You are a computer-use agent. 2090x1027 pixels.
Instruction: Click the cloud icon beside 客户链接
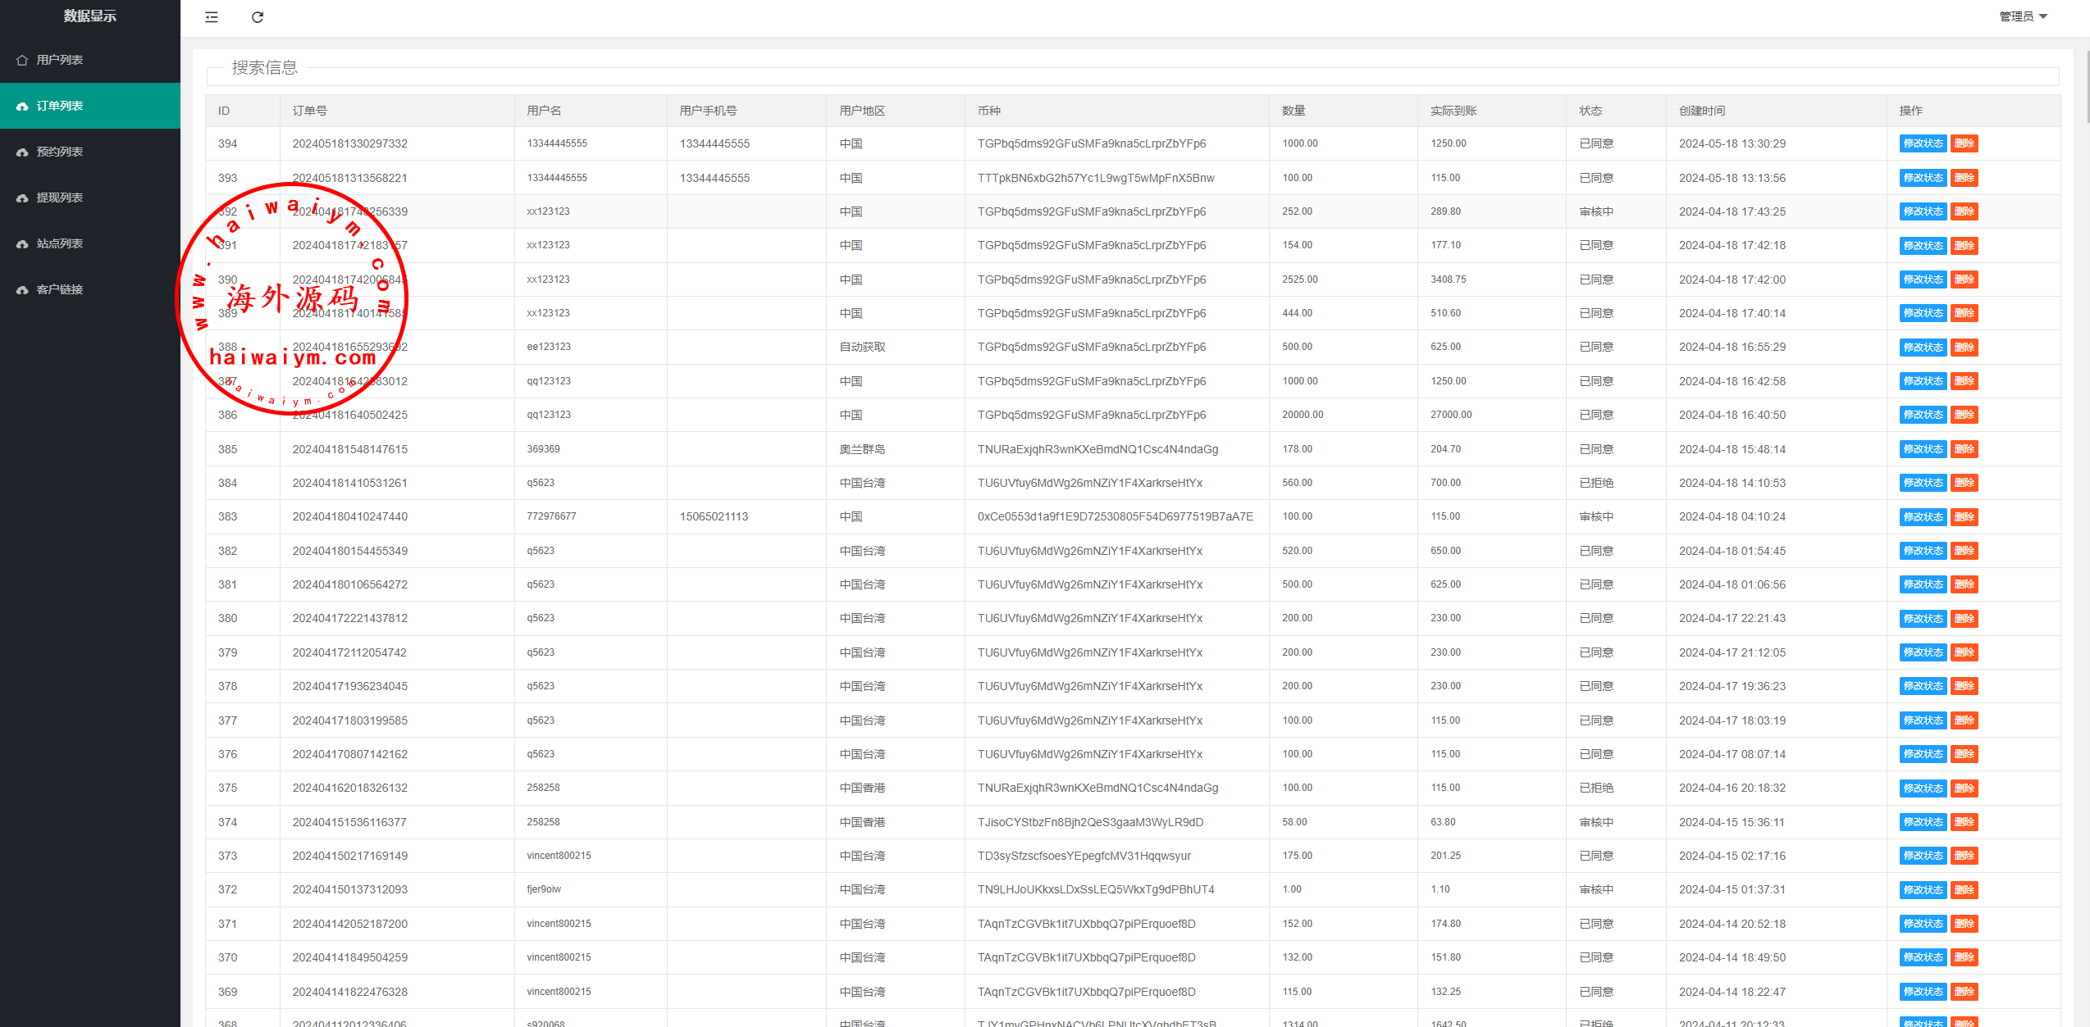22,289
